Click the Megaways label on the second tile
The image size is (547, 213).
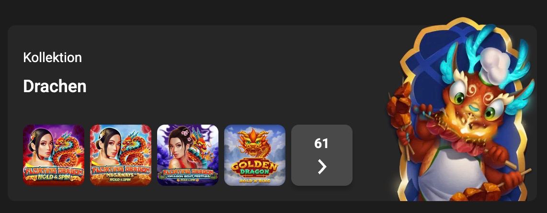point(120,175)
